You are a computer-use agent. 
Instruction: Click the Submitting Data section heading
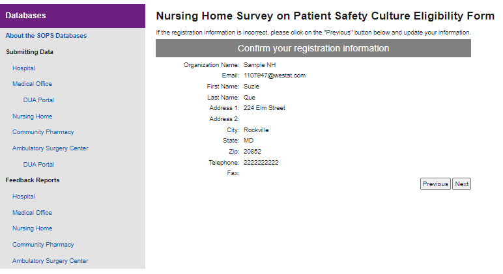29,52
